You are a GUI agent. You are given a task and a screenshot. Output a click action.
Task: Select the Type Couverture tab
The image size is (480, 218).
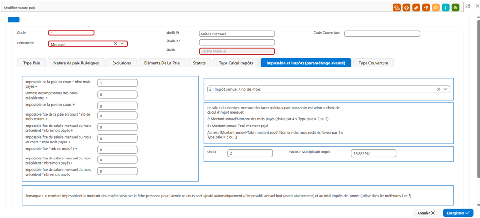(374, 63)
